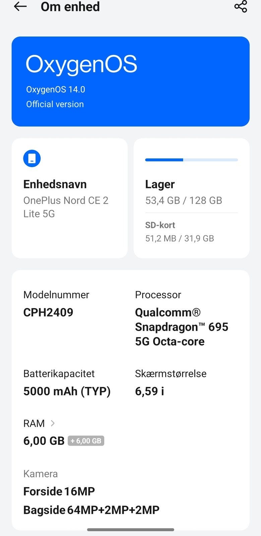Viewport: 261px width, 536px height.
Task: Tap the back arrow icon
Action: click(x=20, y=7)
